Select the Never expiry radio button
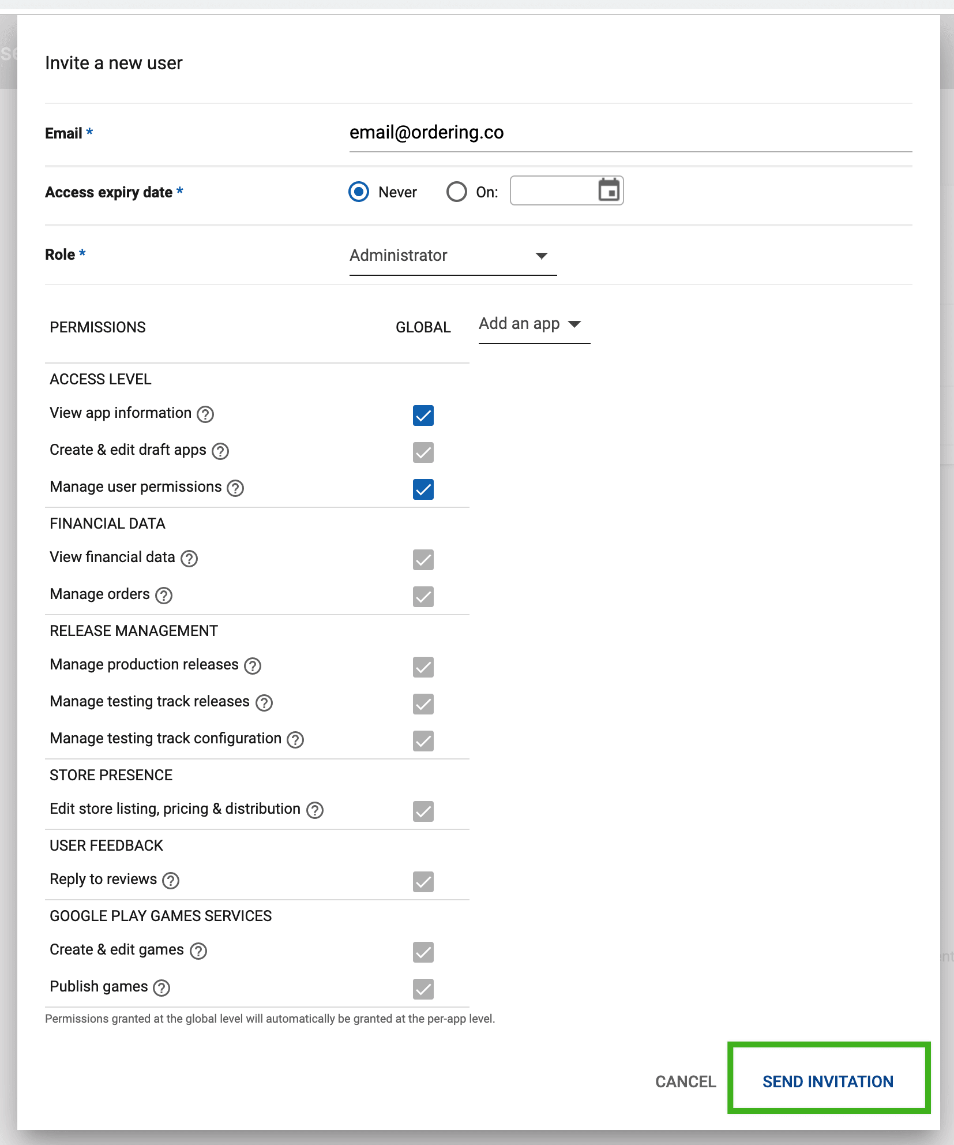Viewport: 954px width, 1145px height. click(x=359, y=192)
